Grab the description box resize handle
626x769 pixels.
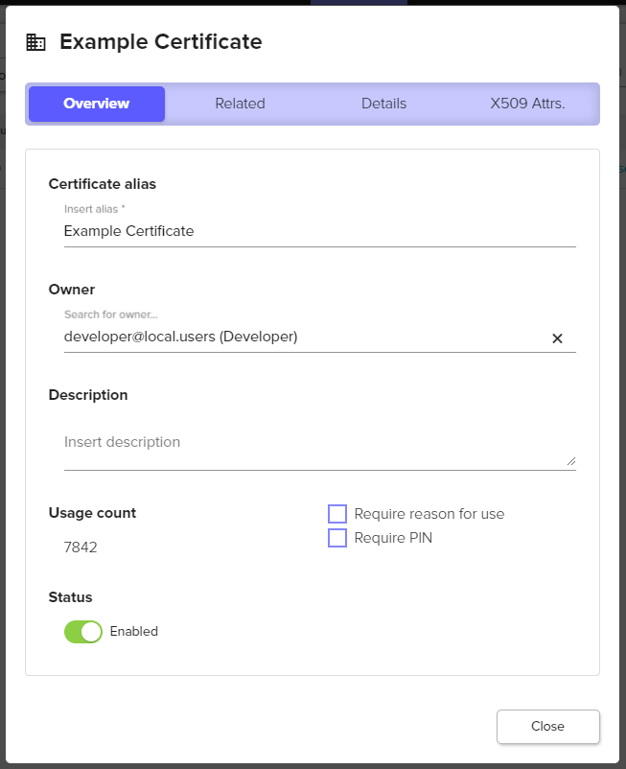[x=571, y=461]
